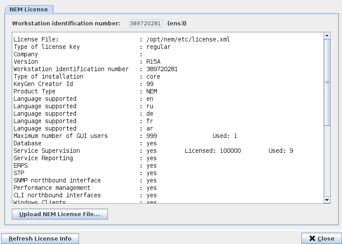Switch to the NEM License tab
The height and width of the screenshot is (244, 342).
[x=28, y=9]
